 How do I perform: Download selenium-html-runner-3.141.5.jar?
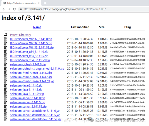(x=31, y=77)
